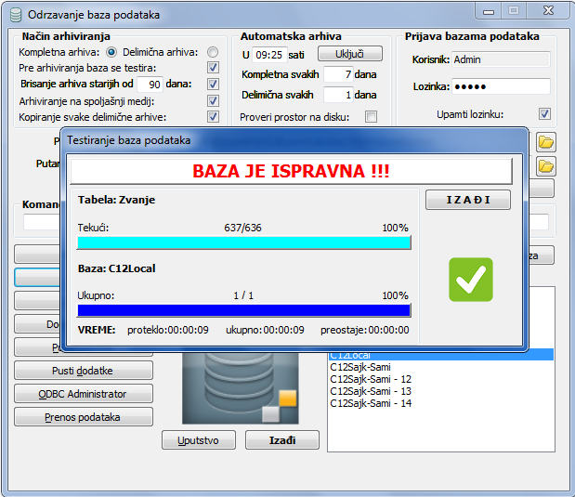Click the blue Ukupno progress bar
The width and height of the screenshot is (575, 497).
(x=243, y=310)
